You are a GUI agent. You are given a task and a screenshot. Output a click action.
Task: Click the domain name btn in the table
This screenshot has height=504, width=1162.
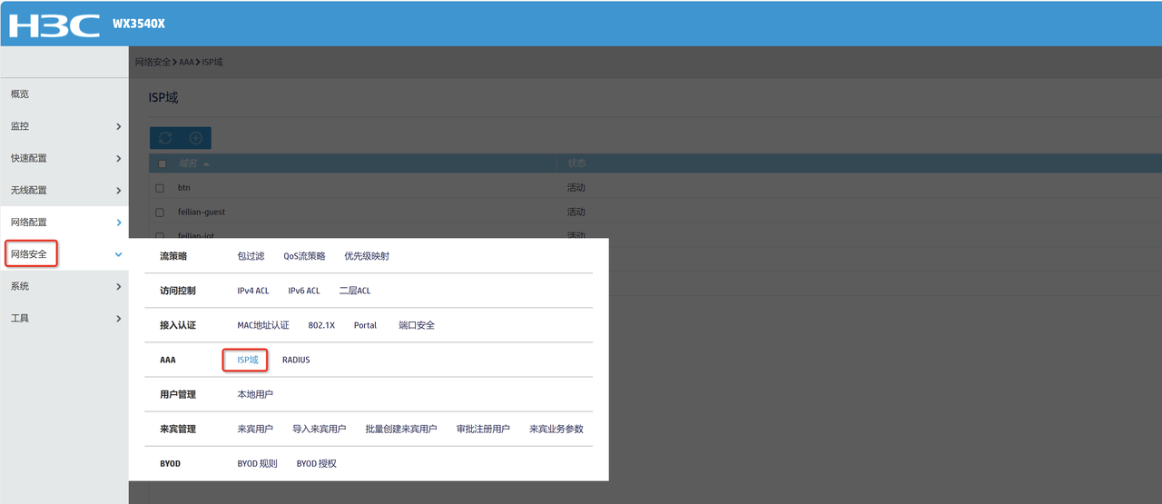(184, 188)
